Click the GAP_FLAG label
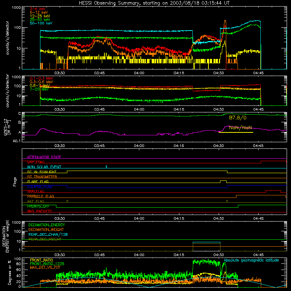Viewport: 291px width, 291px height. tap(36, 162)
